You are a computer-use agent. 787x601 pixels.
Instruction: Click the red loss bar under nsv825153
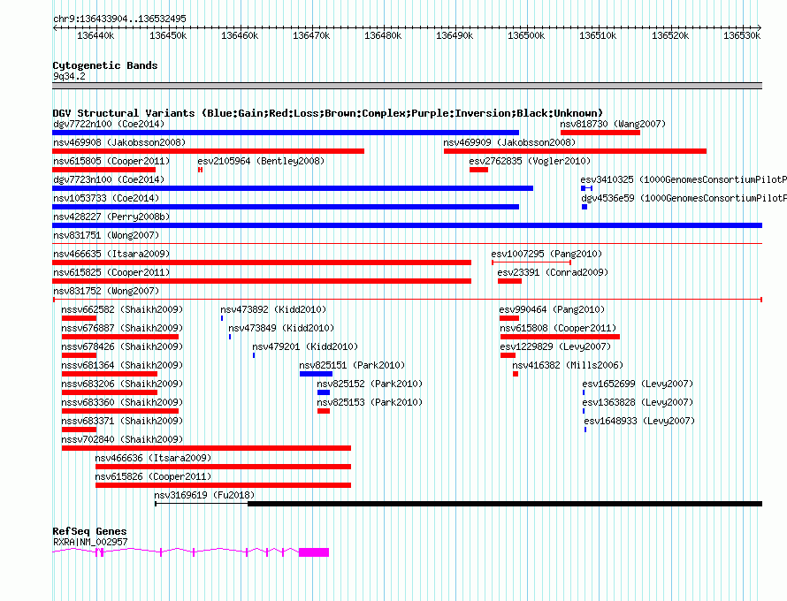(x=324, y=411)
